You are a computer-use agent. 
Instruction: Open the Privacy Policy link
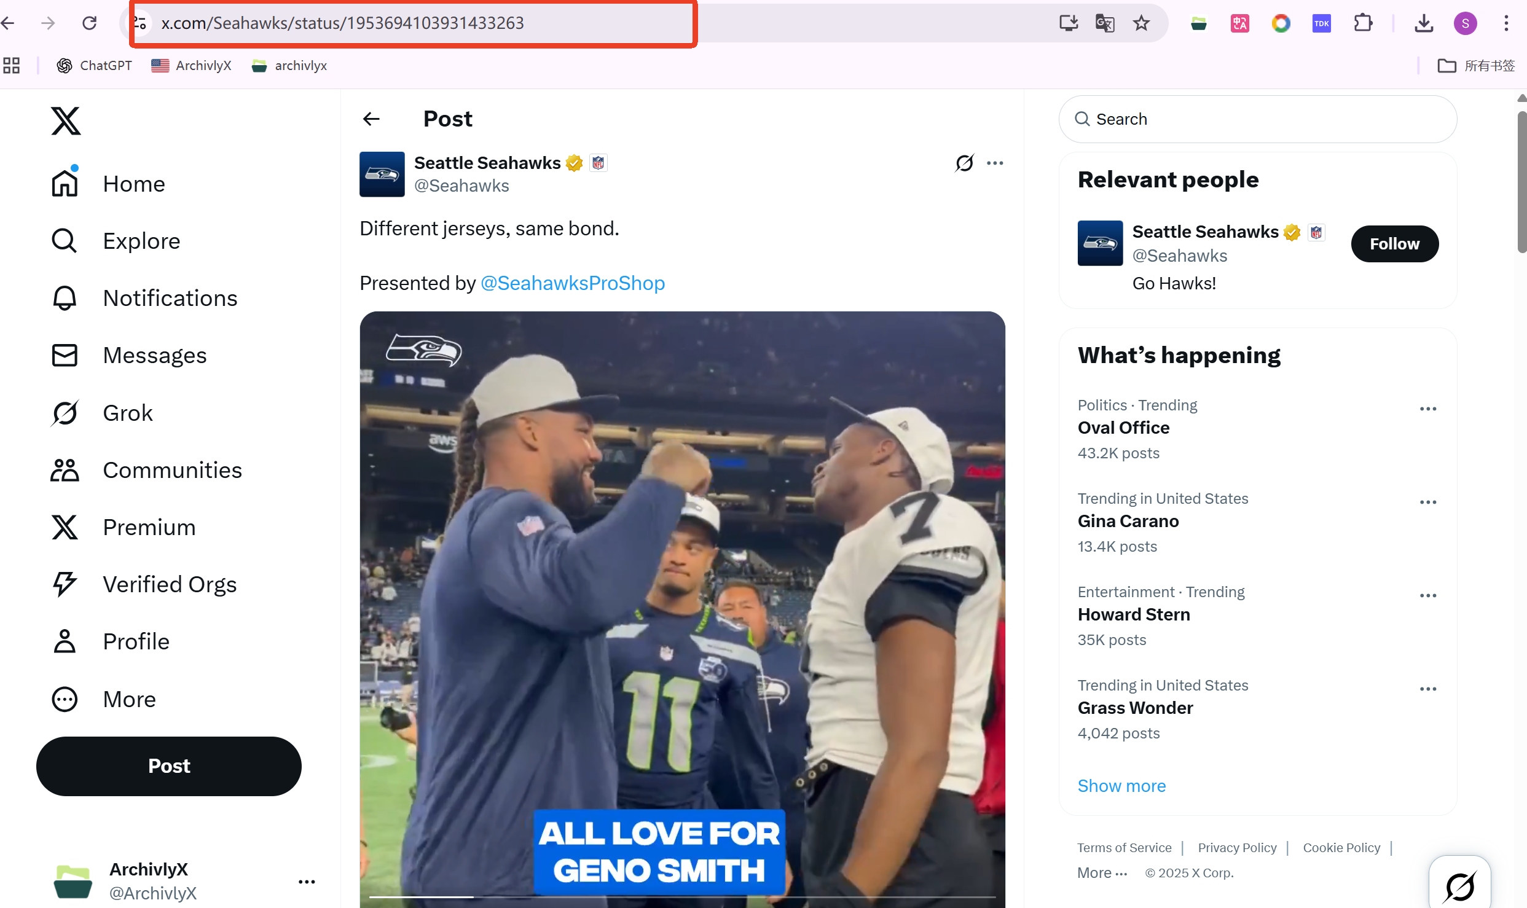click(x=1237, y=848)
